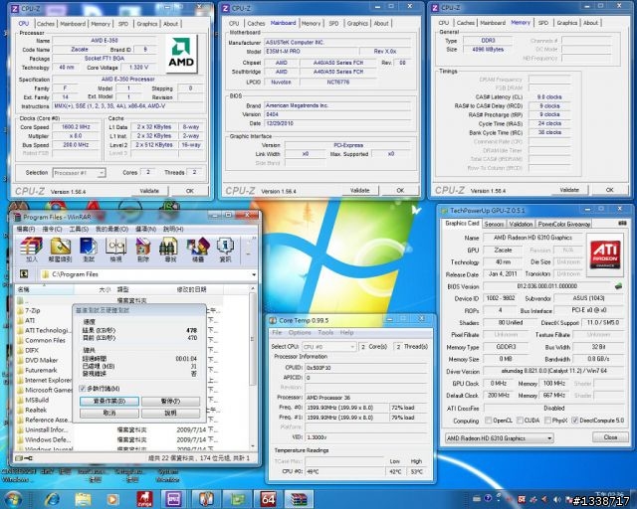
Task: Click the cancel (取消) button in benchmark dialog
Action: (x=109, y=413)
